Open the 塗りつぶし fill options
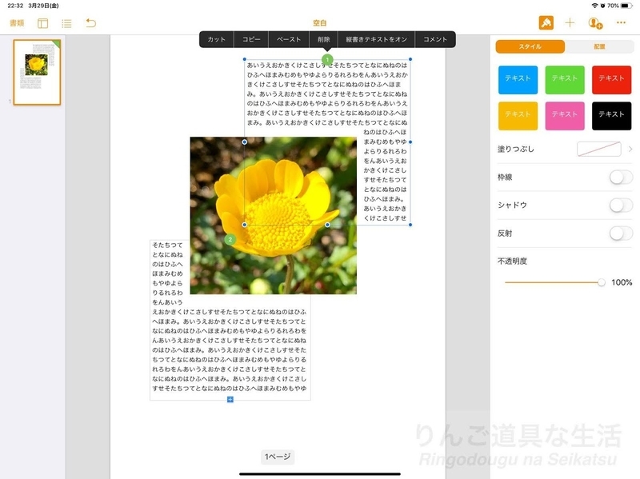 (x=598, y=148)
